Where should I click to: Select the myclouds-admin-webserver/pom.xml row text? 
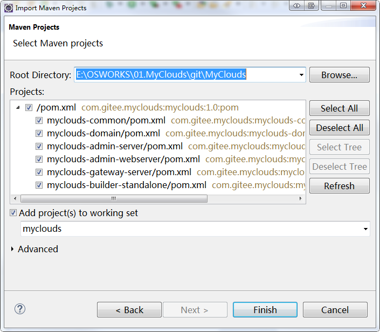[123, 159]
